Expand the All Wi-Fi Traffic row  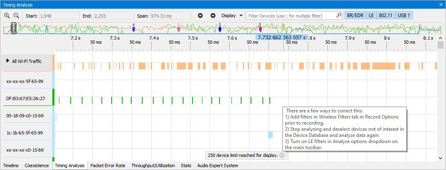[8, 61]
